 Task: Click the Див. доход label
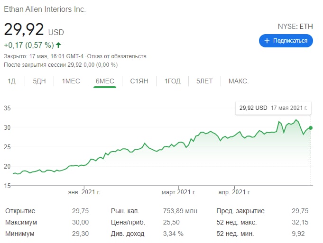128,234
